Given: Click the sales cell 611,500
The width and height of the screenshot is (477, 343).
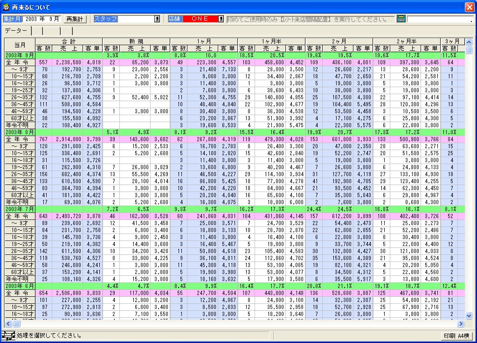Looking at the screenshot, I should [68, 251].
